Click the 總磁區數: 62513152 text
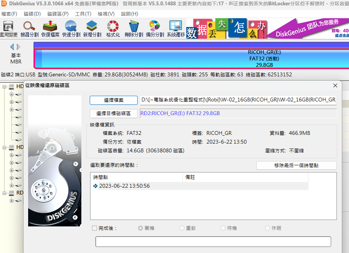The image size is (349, 253). point(269,74)
